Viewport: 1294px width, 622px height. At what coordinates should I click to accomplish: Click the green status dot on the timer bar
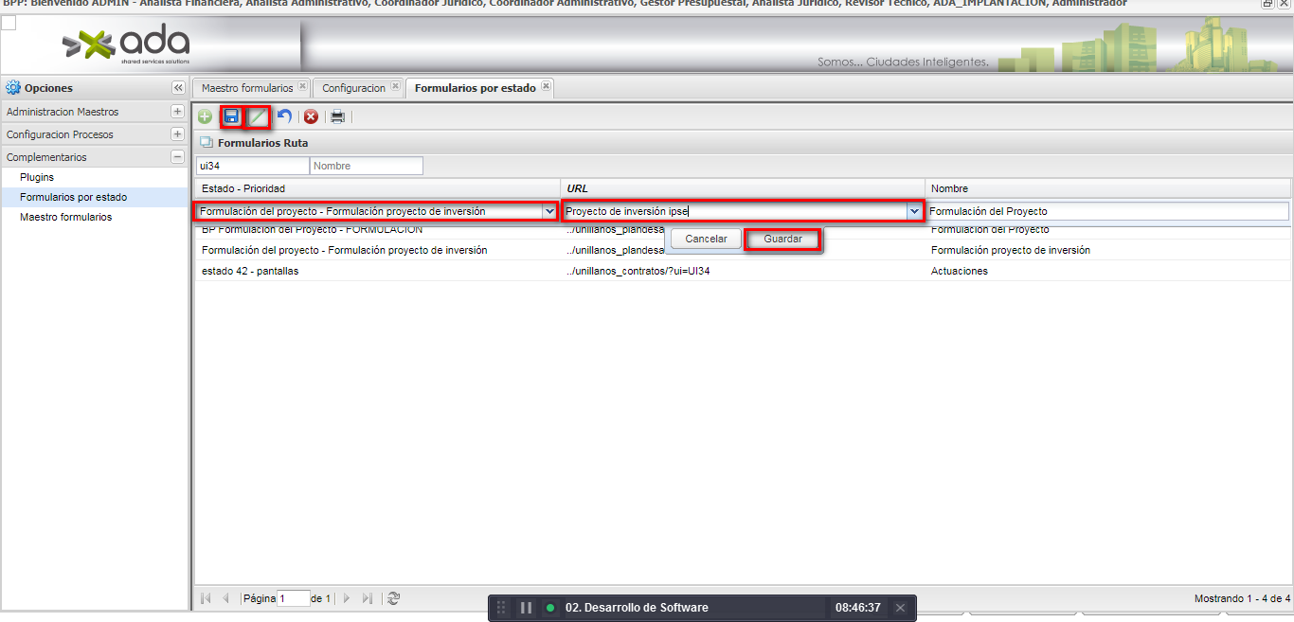click(x=549, y=608)
